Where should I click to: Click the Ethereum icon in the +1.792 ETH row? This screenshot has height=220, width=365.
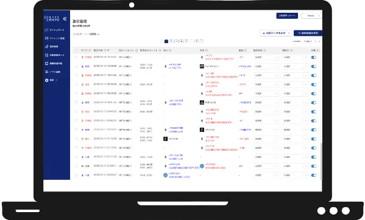pos(166,66)
